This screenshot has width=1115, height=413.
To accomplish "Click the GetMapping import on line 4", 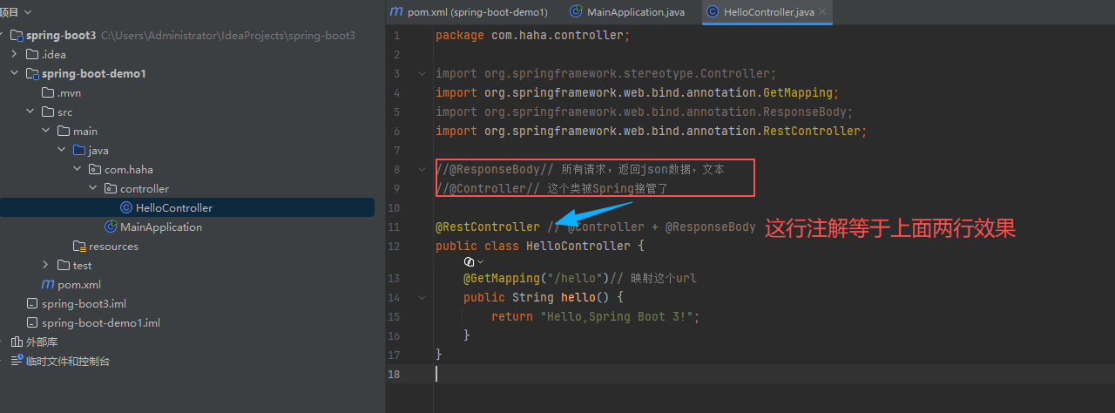I will [x=638, y=92].
